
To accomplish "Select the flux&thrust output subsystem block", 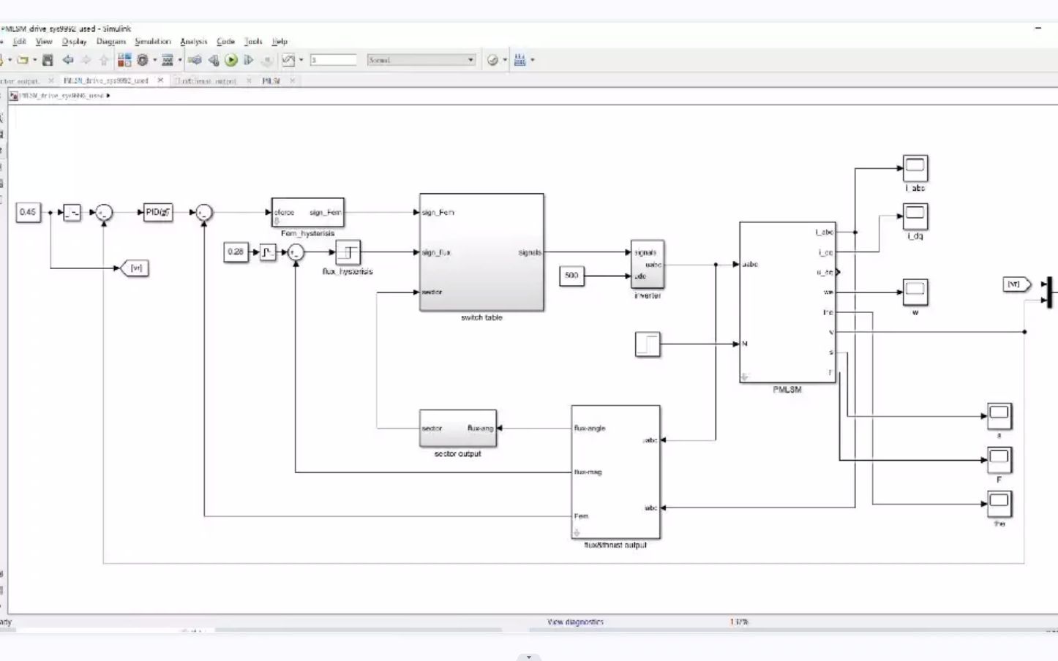I will pyautogui.click(x=615, y=472).
